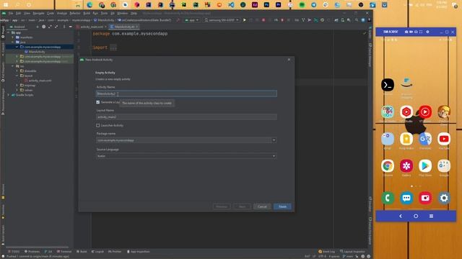Image resolution: width=462 pixels, height=259 pixels.
Task: Open the Android project view dropdown
Action: [18, 27]
